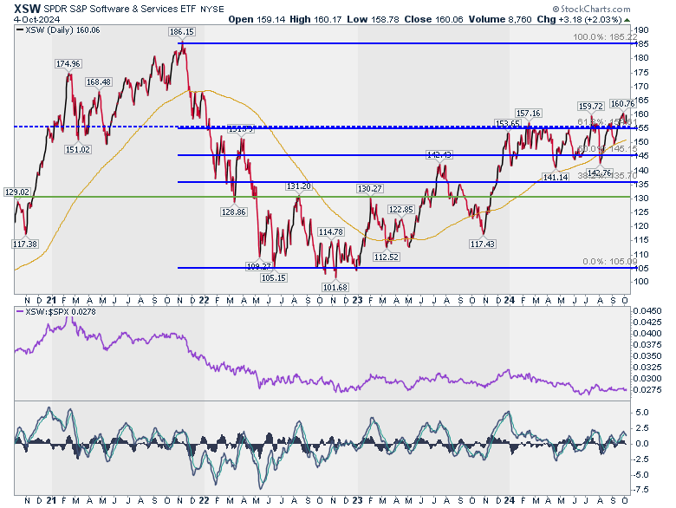Click the NYSE exchange label
Viewport: 676px width, 508px height.
[x=212, y=10]
